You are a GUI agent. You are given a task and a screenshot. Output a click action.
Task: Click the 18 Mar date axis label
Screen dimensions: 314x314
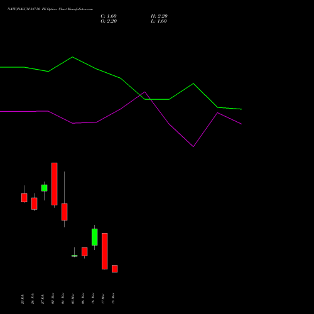(x=113, y=298)
